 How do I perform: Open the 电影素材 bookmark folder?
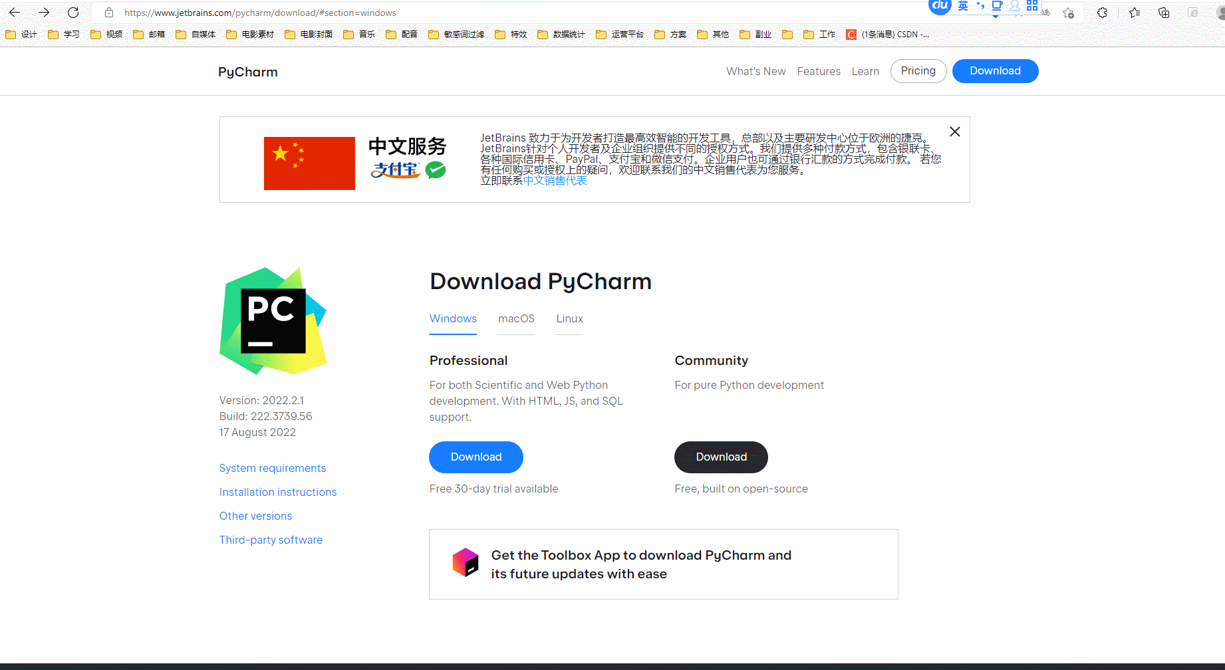(250, 35)
